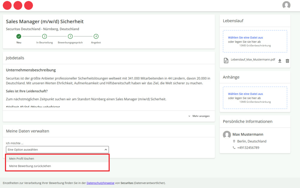The height and width of the screenshot is (188, 300).
Task: Click the location pin icon beside Berlin
Action: tap(234, 141)
